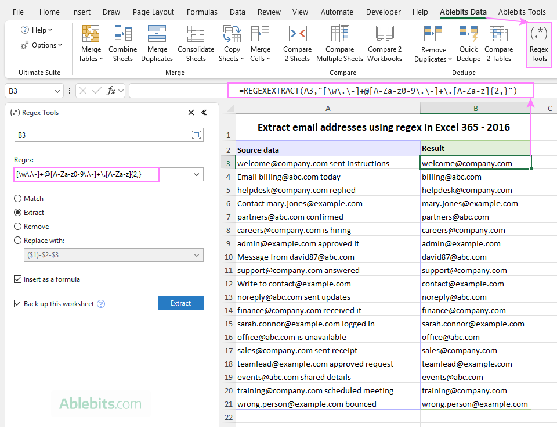
Task: Select cell with billing@abc.com result
Action: click(475, 177)
